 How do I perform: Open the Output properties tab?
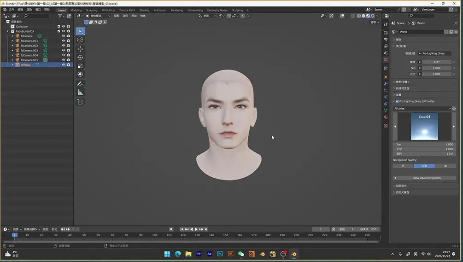386,39
